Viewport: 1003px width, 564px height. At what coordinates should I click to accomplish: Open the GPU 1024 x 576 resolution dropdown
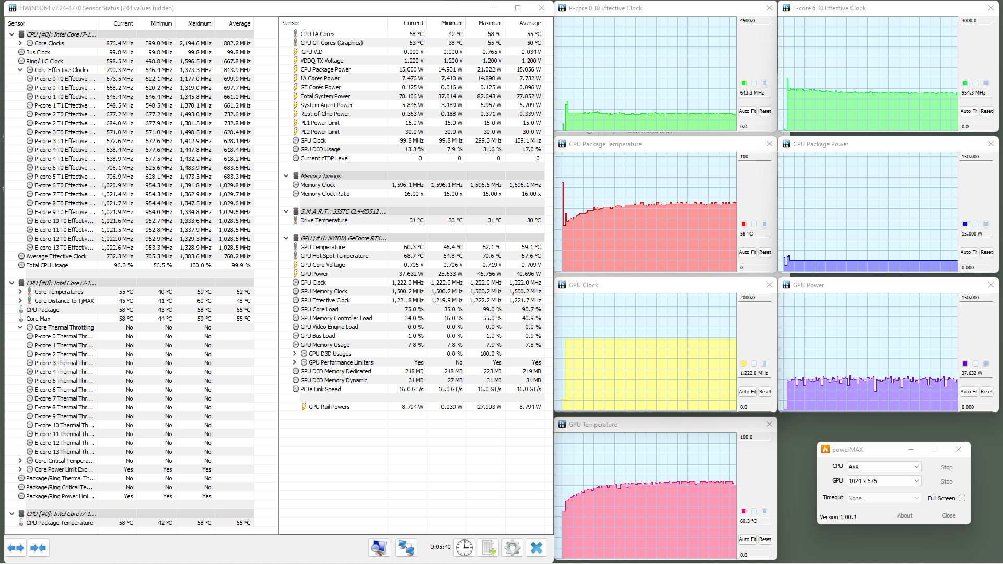pyautogui.click(x=883, y=481)
